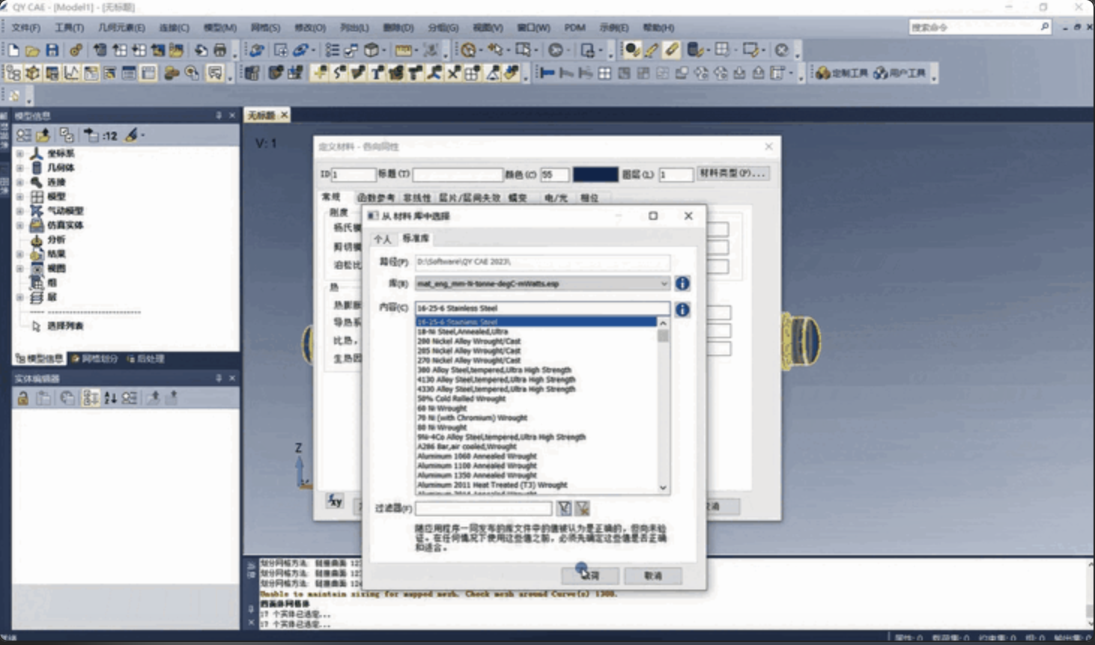The height and width of the screenshot is (645, 1095).
Task: Click A-Z sort icon in entity editor
Action: [110, 398]
